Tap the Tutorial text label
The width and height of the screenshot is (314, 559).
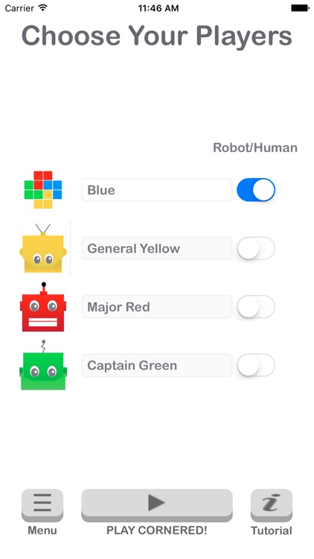[272, 531]
